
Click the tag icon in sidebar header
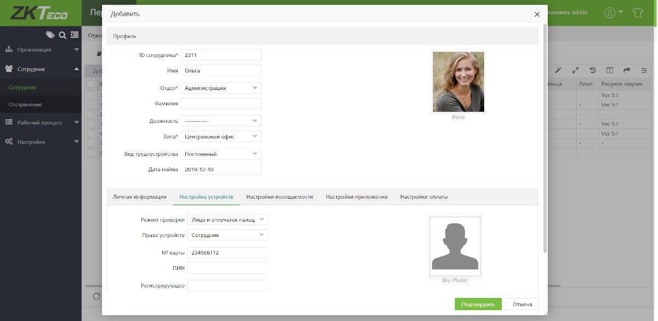(50, 35)
